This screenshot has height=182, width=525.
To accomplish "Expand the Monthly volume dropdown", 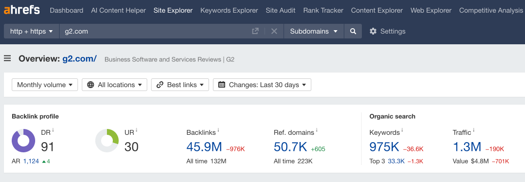I will click(45, 85).
